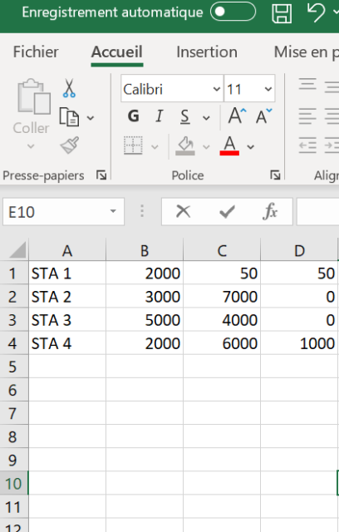Click the underline S button

pos(184,116)
